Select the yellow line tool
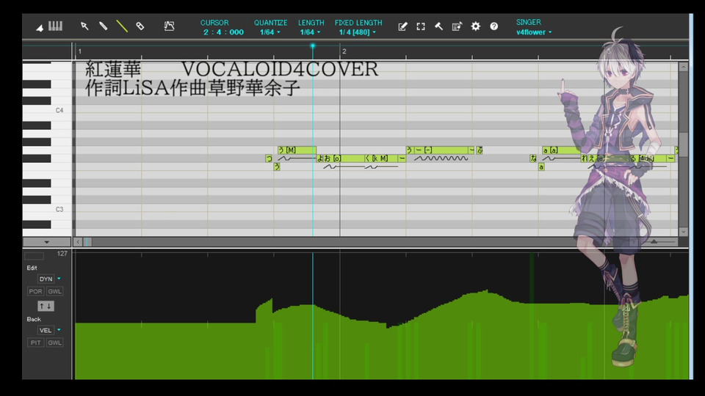Screen dimensions: 705x396 122,26
